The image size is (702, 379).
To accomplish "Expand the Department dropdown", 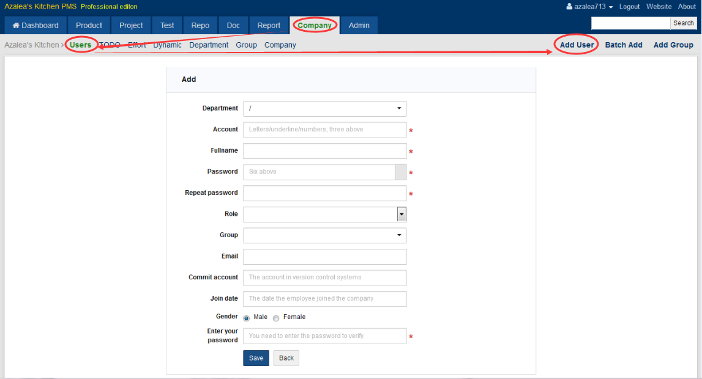I will click(x=324, y=109).
